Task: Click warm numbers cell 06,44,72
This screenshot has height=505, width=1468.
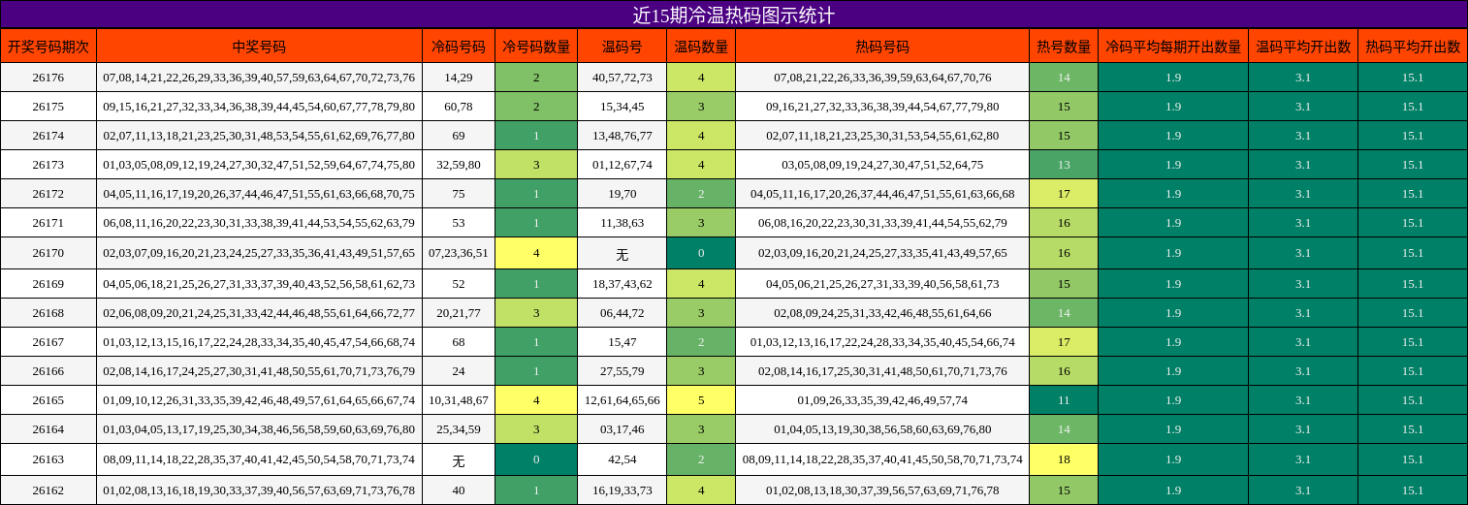Action: coord(622,313)
